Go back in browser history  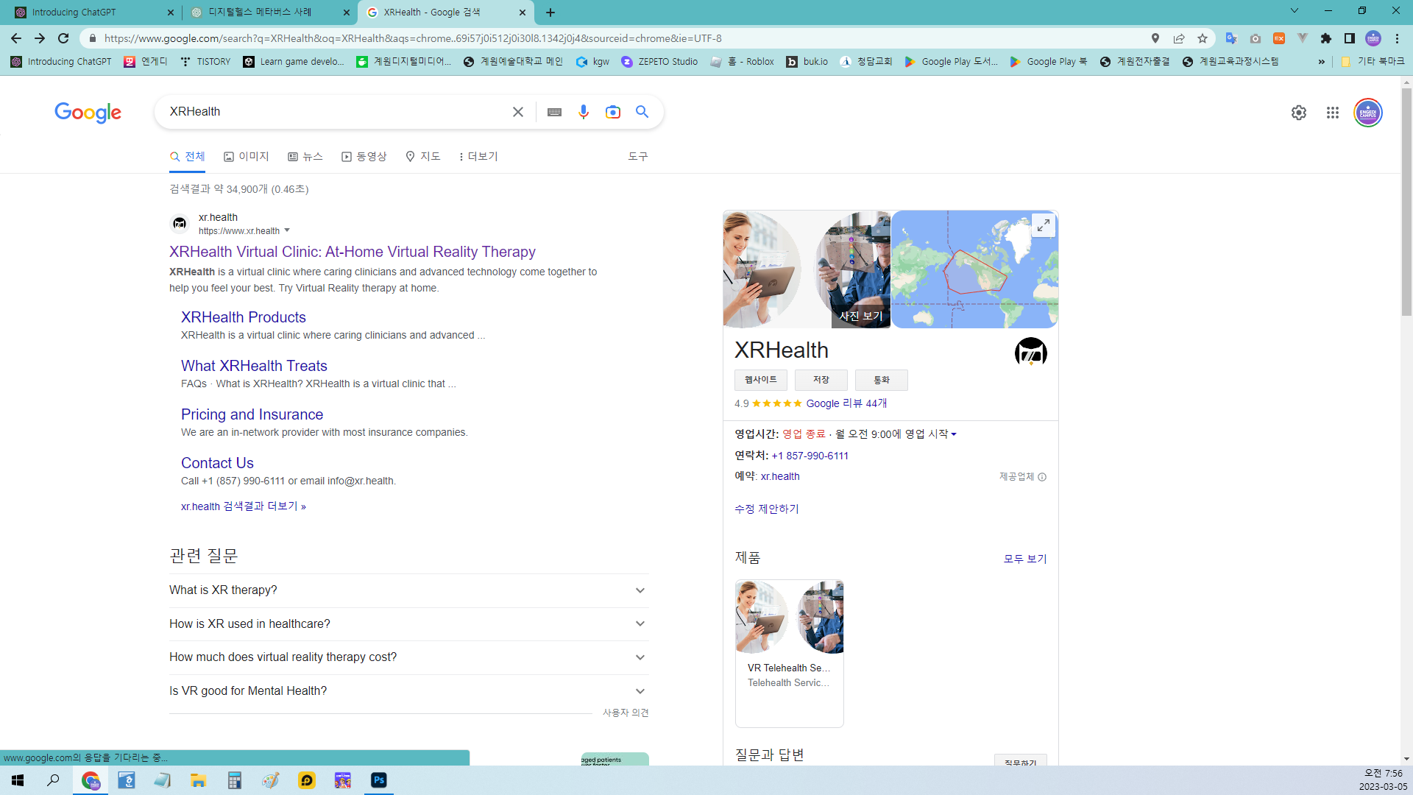16,38
